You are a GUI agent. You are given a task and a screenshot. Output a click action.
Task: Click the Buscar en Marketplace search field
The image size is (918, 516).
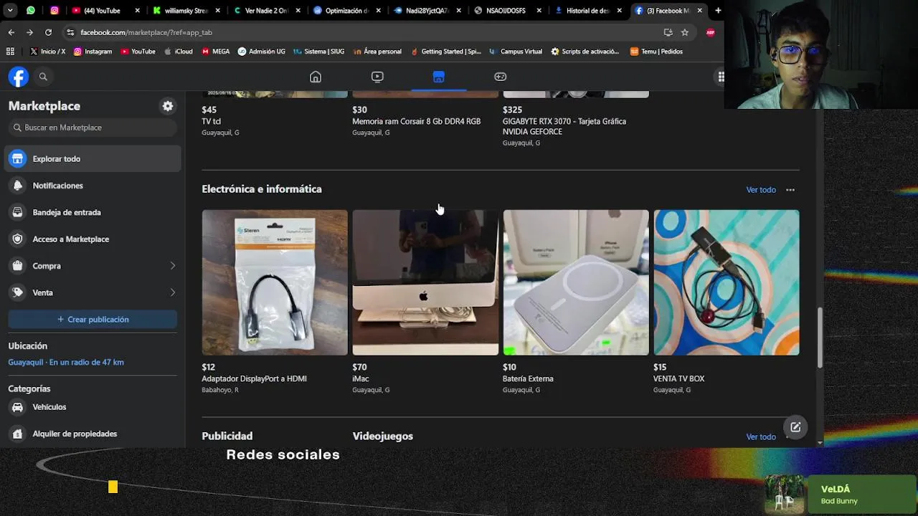coord(93,128)
